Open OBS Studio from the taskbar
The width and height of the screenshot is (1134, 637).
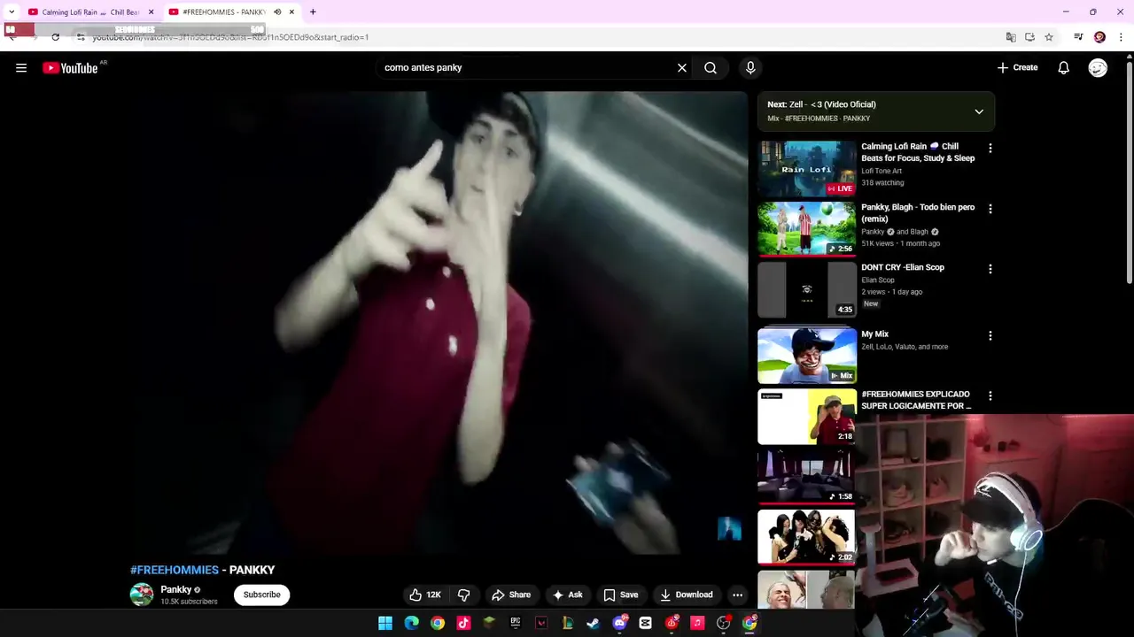pos(723,623)
